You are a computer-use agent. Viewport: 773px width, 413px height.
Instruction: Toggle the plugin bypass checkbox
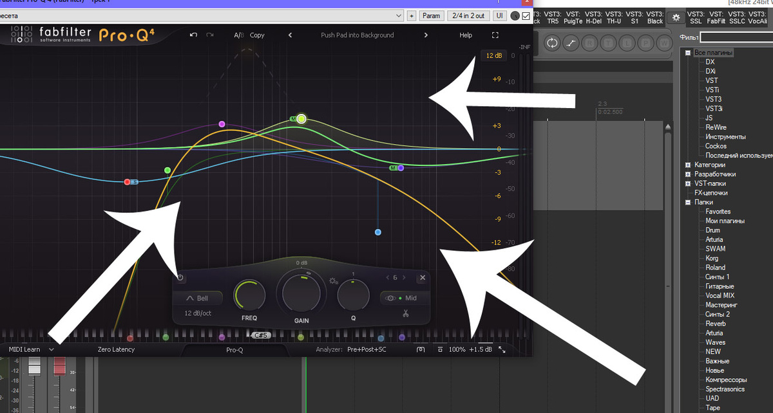(526, 15)
